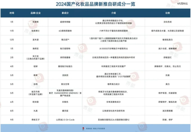Click the ingredient 重组贻贝粘蛋白
The image size is (191, 132).
(65, 66)
